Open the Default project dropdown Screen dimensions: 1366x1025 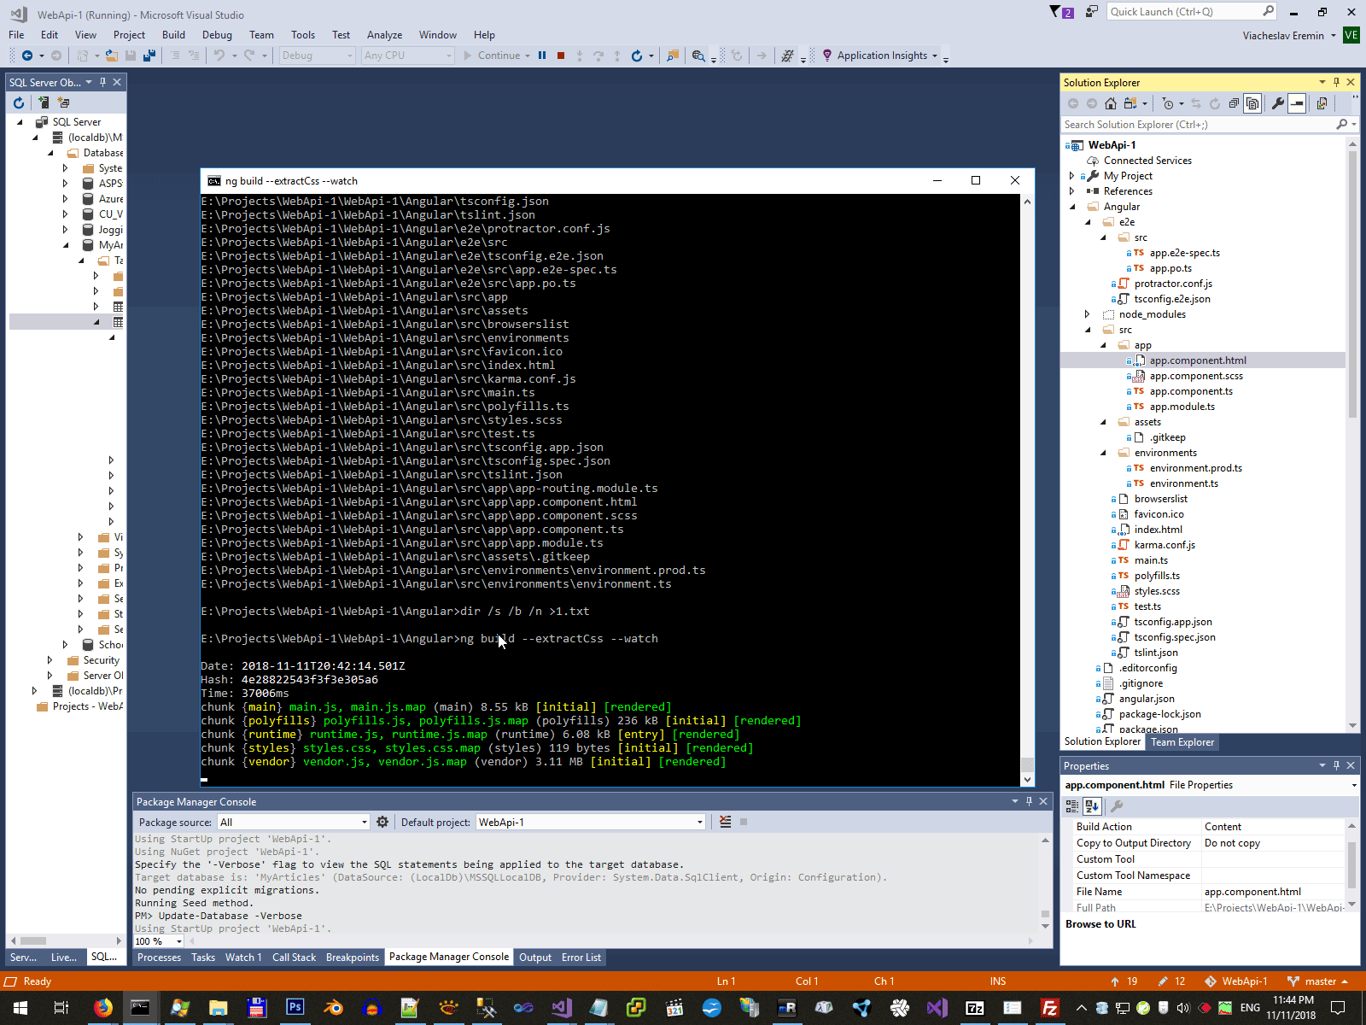591,823
